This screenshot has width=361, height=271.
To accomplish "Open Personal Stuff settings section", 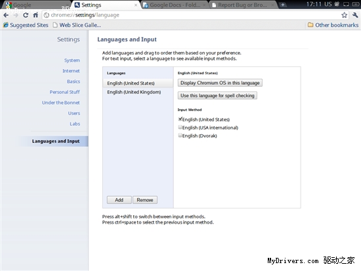I will pyautogui.click(x=65, y=92).
